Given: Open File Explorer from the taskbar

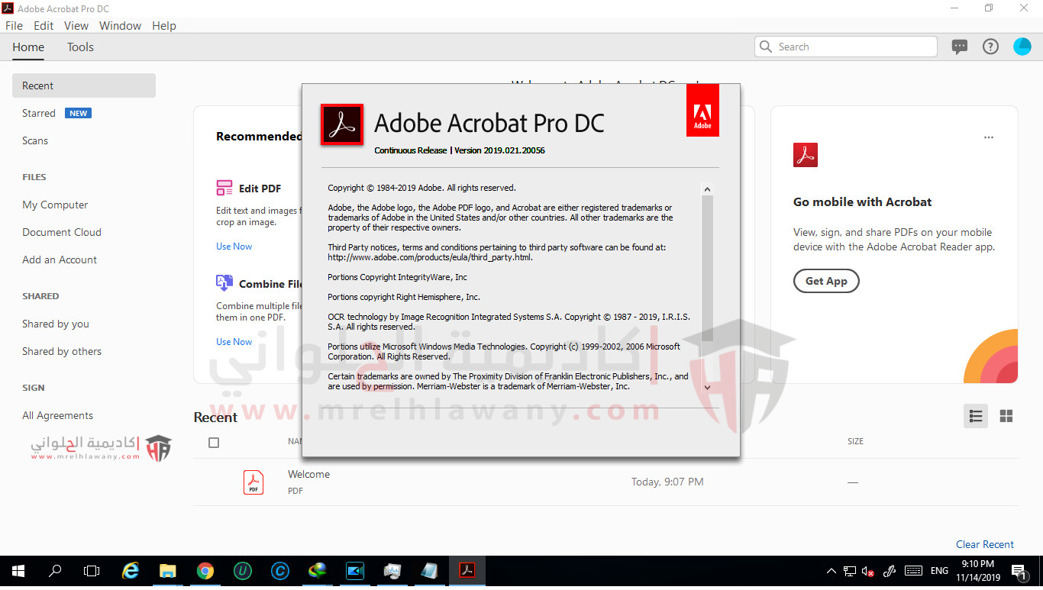Looking at the screenshot, I should (x=168, y=571).
